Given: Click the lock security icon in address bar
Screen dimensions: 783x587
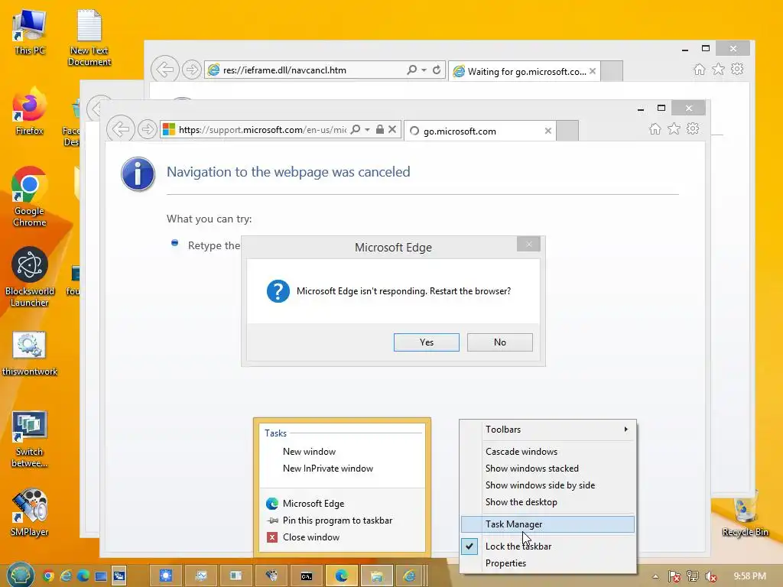Looking at the screenshot, I should pyautogui.click(x=380, y=130).
